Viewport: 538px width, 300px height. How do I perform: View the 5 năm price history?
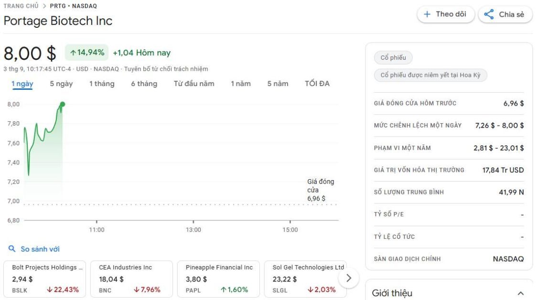(278, 84)
